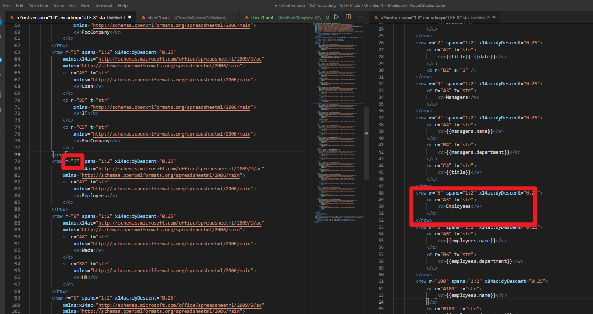Viewport: 593px width, 314px height.
Task: Open the File menu
Action: tap(6, 5)
